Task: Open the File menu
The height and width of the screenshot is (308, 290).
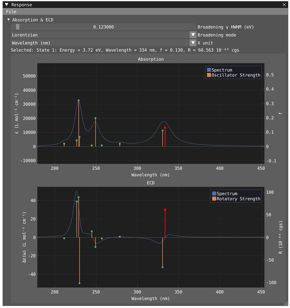Action: pyautogui.click(x=11, y=12)
